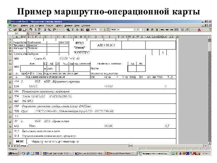Select column header K
The image size is (217, 163).
64,37
